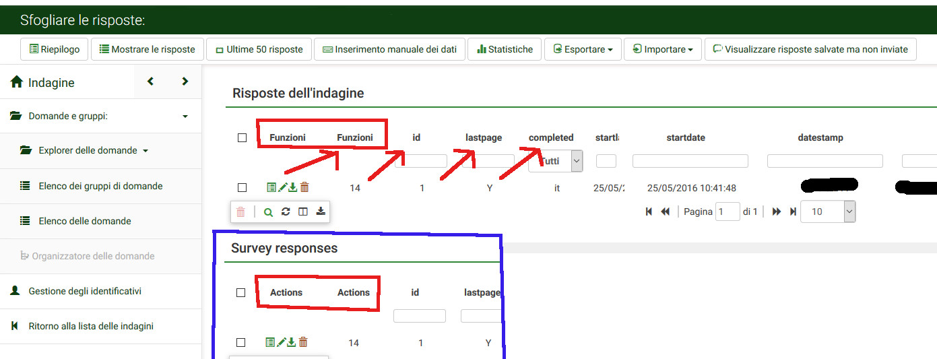937x359 pixels.
Task: Tick the select-all checkbox in Risposte dell'indagine header
Action: pyautogui.click(x=242, y=138)
